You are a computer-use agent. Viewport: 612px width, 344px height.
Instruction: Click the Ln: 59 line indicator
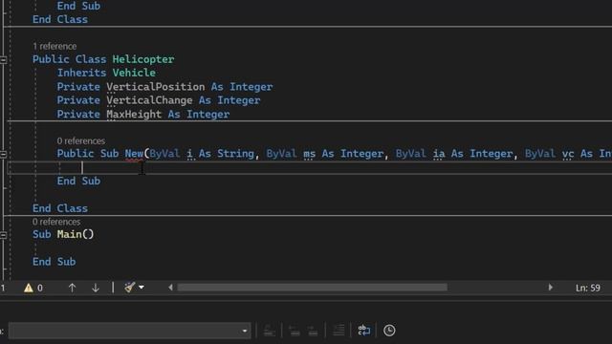(x=588, y=288)
